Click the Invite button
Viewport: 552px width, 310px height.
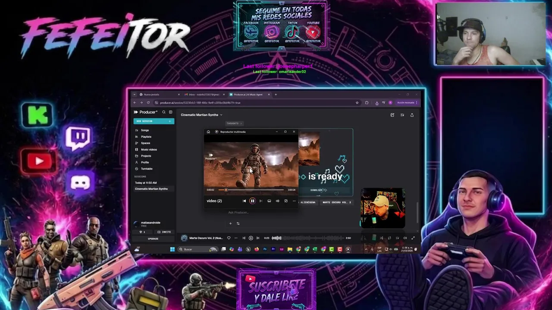[164, 232]
